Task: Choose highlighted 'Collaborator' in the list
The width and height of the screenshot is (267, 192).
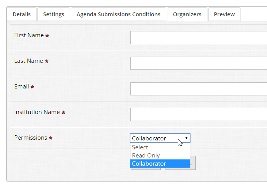Action: click(x=149, y=164)
